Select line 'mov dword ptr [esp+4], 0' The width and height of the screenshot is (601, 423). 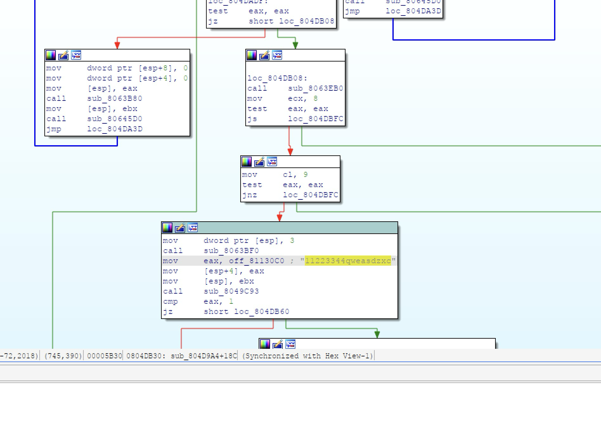tap(117, 78)
